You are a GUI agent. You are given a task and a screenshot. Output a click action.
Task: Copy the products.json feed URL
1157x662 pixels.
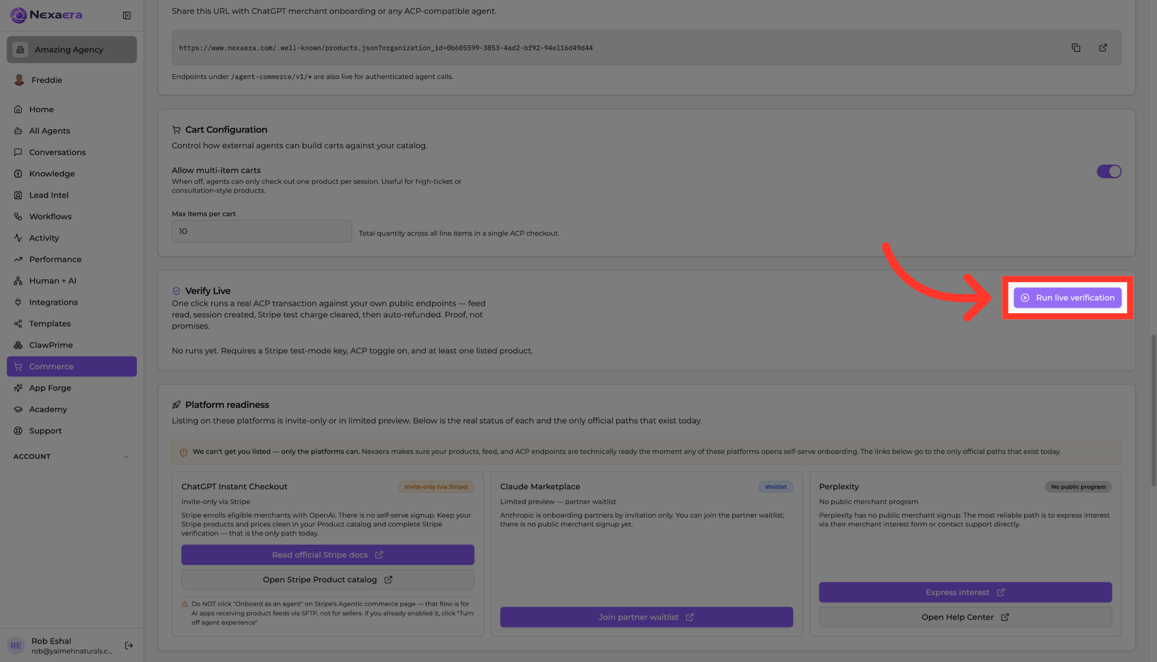click(x=1076, y=48)
